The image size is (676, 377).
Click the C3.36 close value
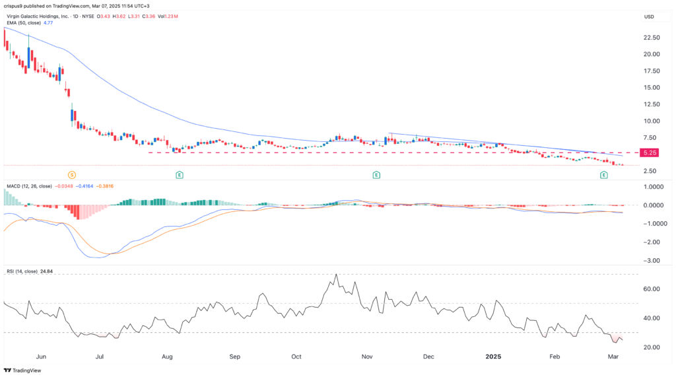[149, 17]
